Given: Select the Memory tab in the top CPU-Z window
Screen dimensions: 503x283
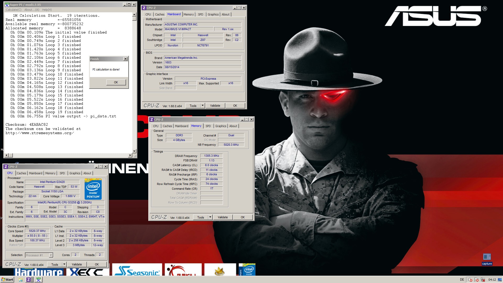Looking at the screenshot, I should (x=189, y=14).
